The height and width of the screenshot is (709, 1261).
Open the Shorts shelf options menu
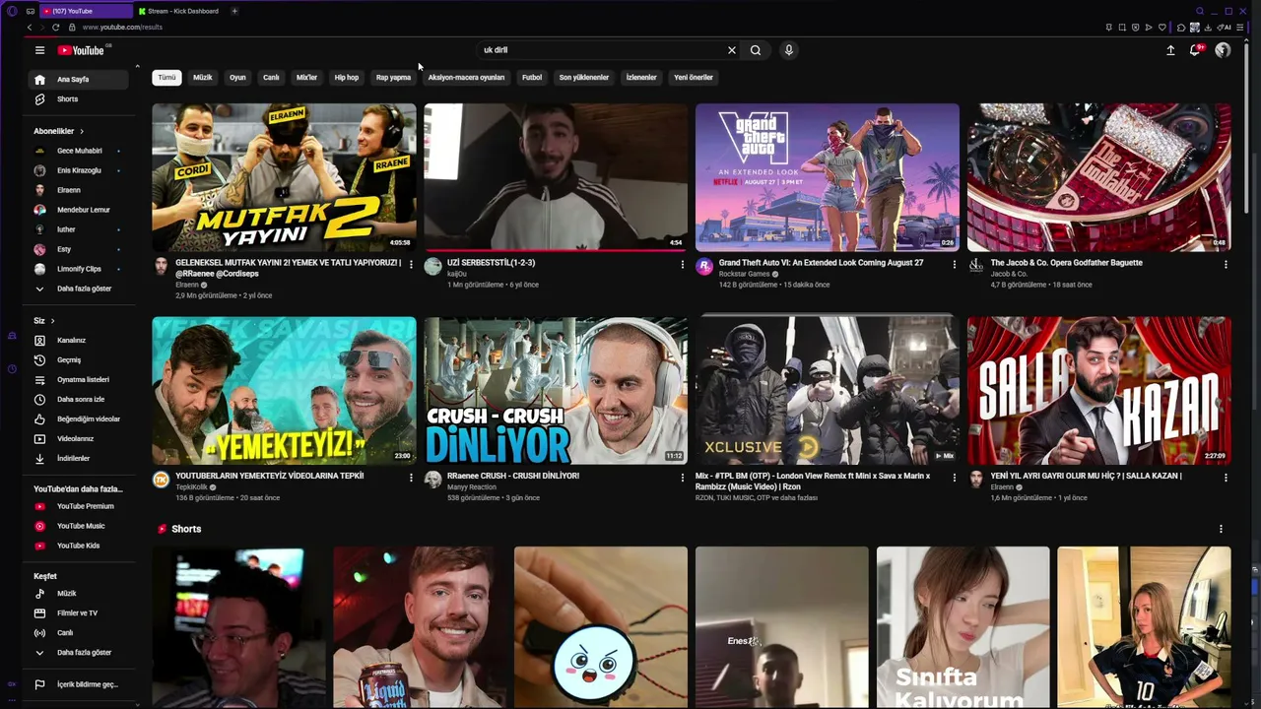click(x=1221, y=530)
